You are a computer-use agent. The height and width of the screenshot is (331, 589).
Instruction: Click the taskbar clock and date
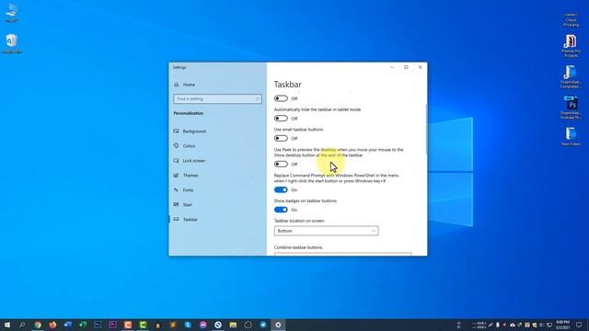pos(562,325)
